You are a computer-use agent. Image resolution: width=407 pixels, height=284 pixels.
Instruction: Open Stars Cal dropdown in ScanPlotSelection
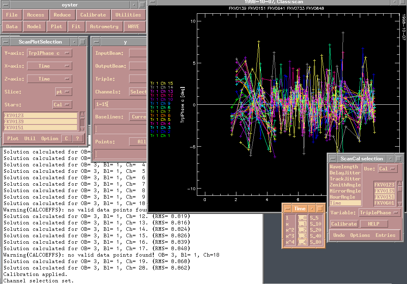point(62,105)
